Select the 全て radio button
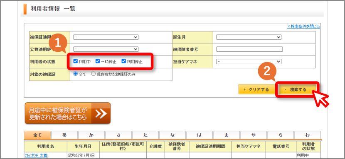This screenshot has width=345, height=159. (76, 74)
